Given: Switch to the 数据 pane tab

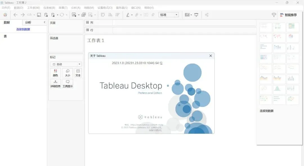Looking at the screenshot, I should 7,23.
